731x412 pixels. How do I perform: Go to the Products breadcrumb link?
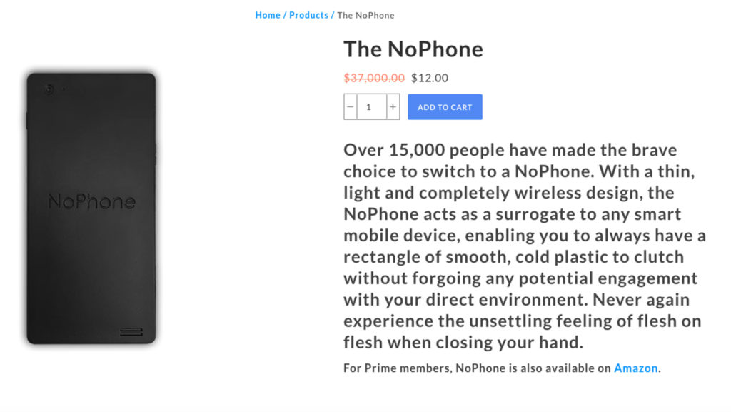tap(308, 15)
